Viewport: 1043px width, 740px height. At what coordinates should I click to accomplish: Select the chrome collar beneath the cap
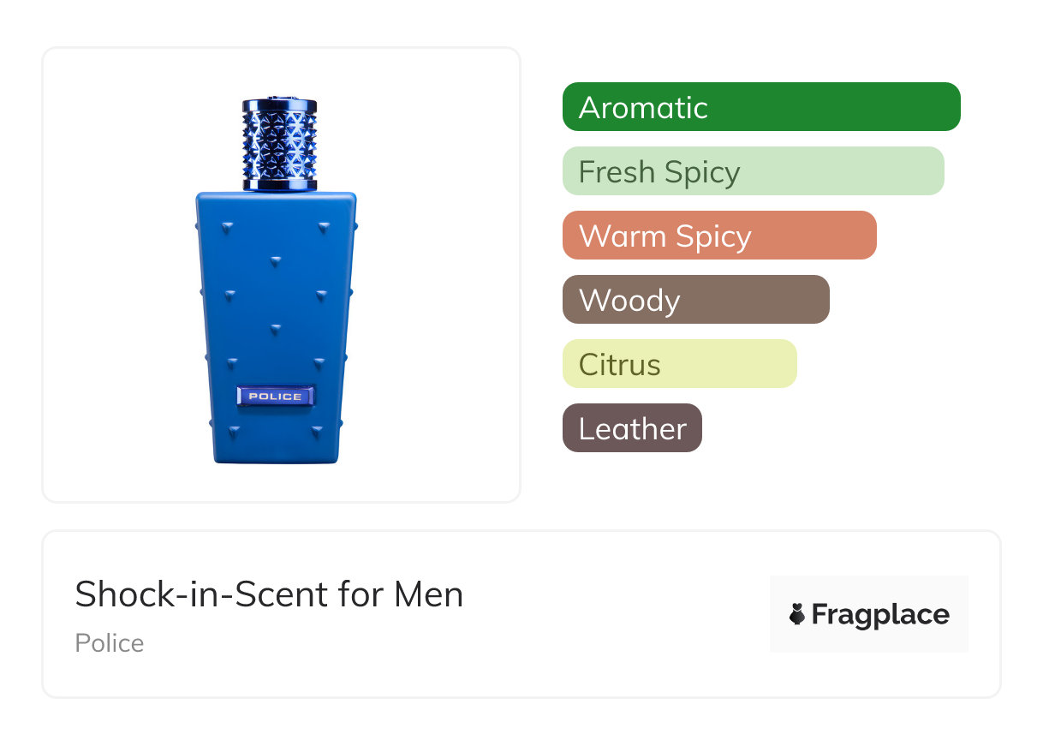[x=279, y=183]
